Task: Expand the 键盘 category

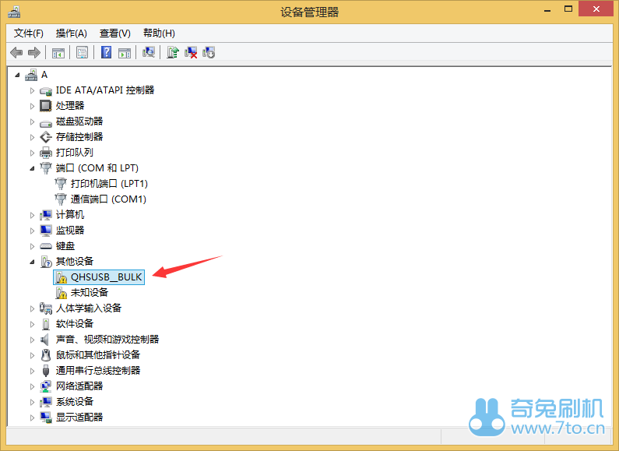Action: click(x=33, y=246)
